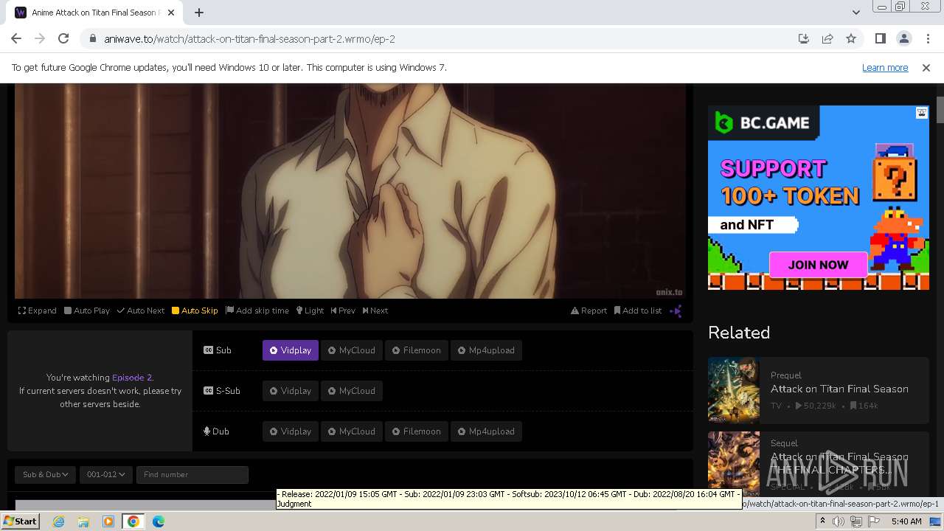Bookmark this page star

click(x=851, y=39)
